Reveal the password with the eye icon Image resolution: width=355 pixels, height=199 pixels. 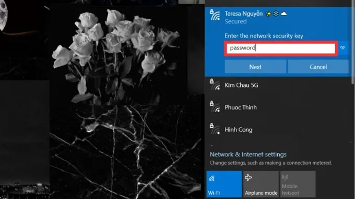point(342,48)
